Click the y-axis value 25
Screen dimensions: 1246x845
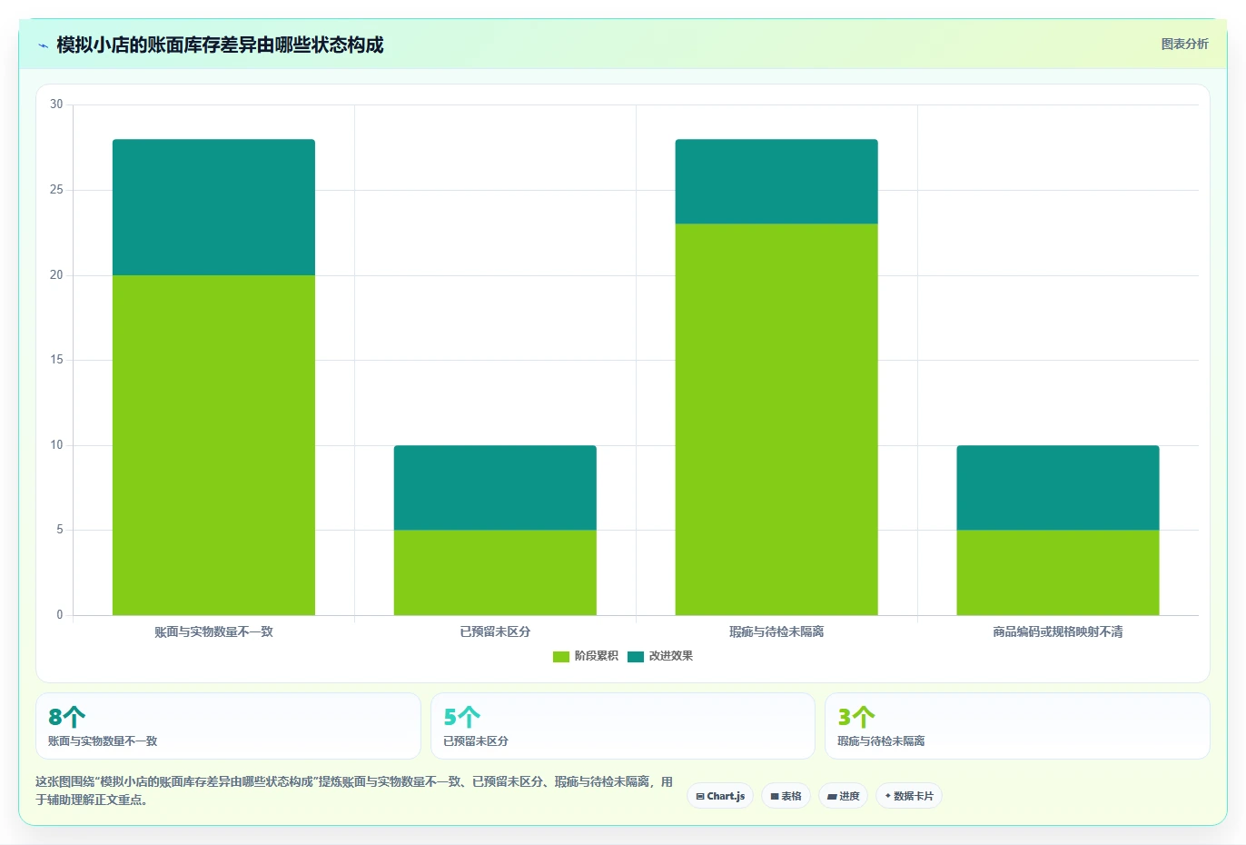56,190
